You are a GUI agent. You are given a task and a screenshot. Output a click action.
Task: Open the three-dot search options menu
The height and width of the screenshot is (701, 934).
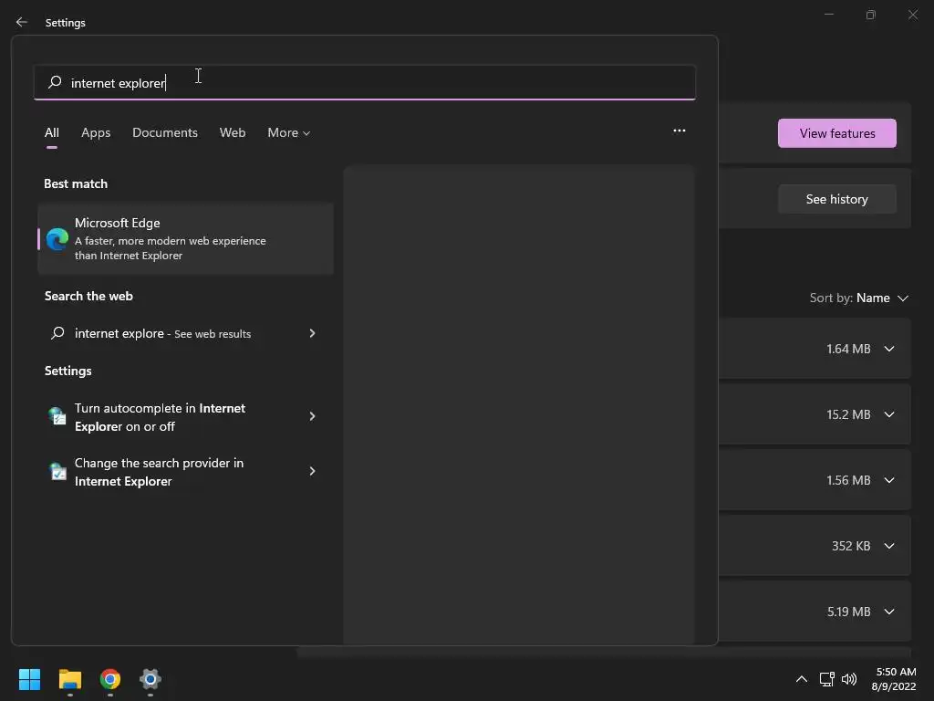pyautogui.click(x=679, y=131)
